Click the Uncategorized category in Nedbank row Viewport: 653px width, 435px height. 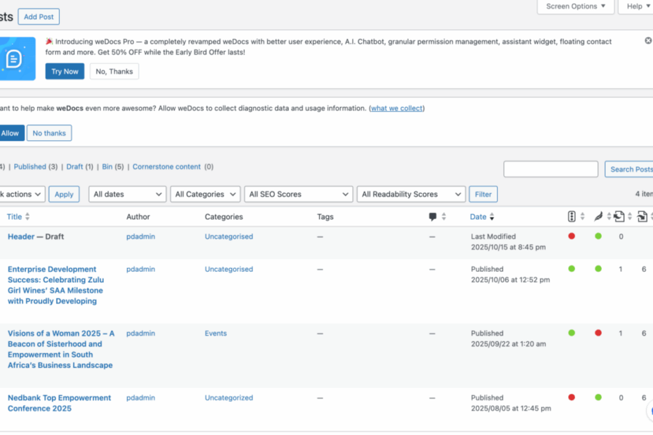pyautogui.click(x=229, y=397)
